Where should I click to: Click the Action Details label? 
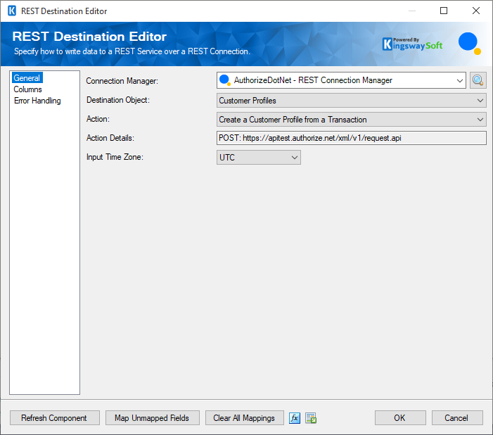pyautogui.click(x=110, y=138)
